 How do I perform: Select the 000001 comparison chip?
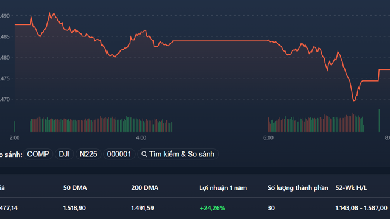[119, 154]
